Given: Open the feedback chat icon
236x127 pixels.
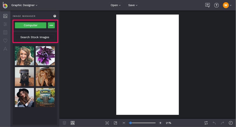Looking at the screenshot, I should coord(207,5).
